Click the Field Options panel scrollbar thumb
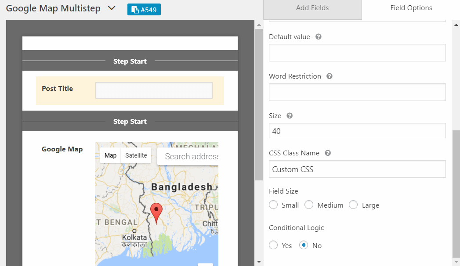The height and width of the screenshot is (266, 460). [x=456, y=194]
